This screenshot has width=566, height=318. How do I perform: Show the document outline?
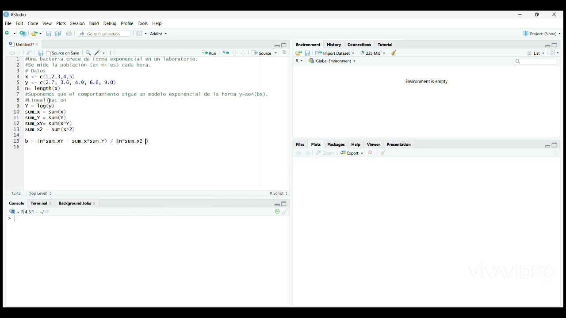click(x=285, y=53)
